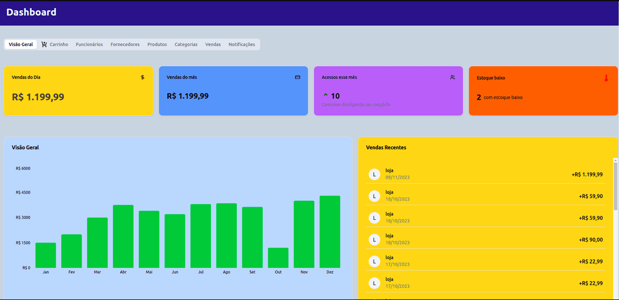The height and width of the screenshot is (300, 619).
Task: Click the L avatar on the R$ 90,00 sale
Action: pyautogui.click(x=373, y=239)
